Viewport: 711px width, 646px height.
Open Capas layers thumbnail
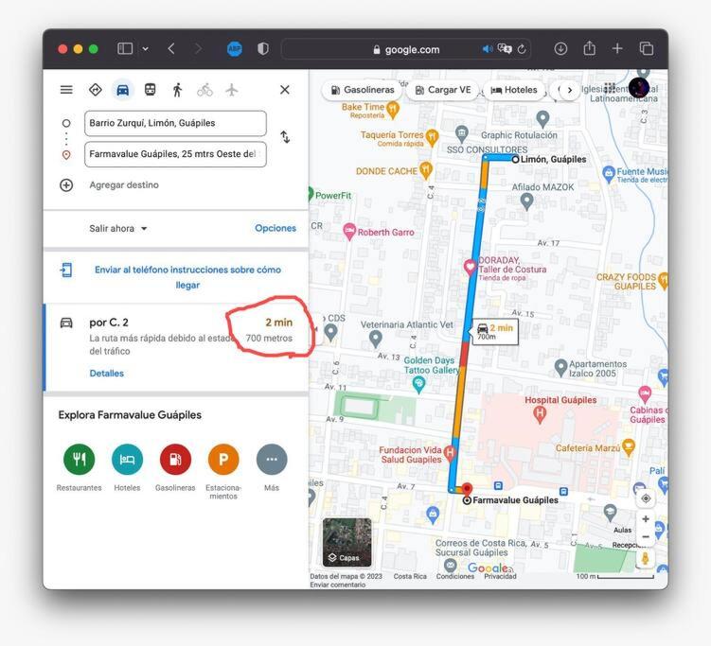[347, 542]
